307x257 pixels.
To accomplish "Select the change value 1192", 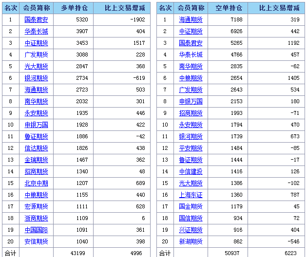I will click(x=293, y=43).
